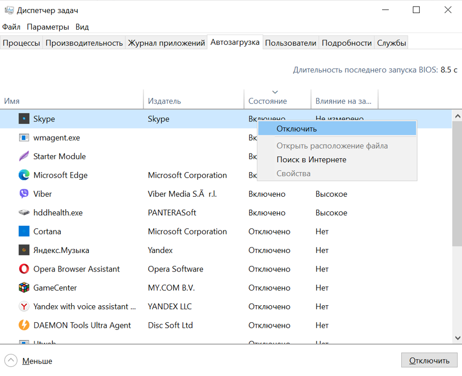Click the Viber icon

(x=24, y=194)
